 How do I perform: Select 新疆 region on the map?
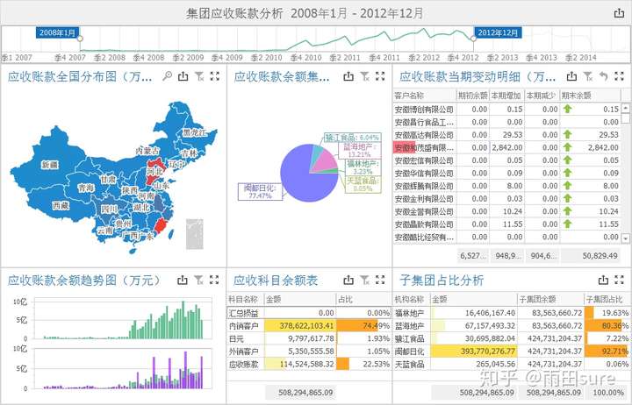click(x=50, y=165)
